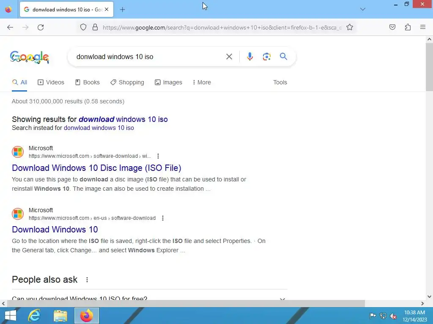Image resolution: width=433 pixels, height=324 pixels.
Task: Click the network tray icon
Action: tap(383, 316)
